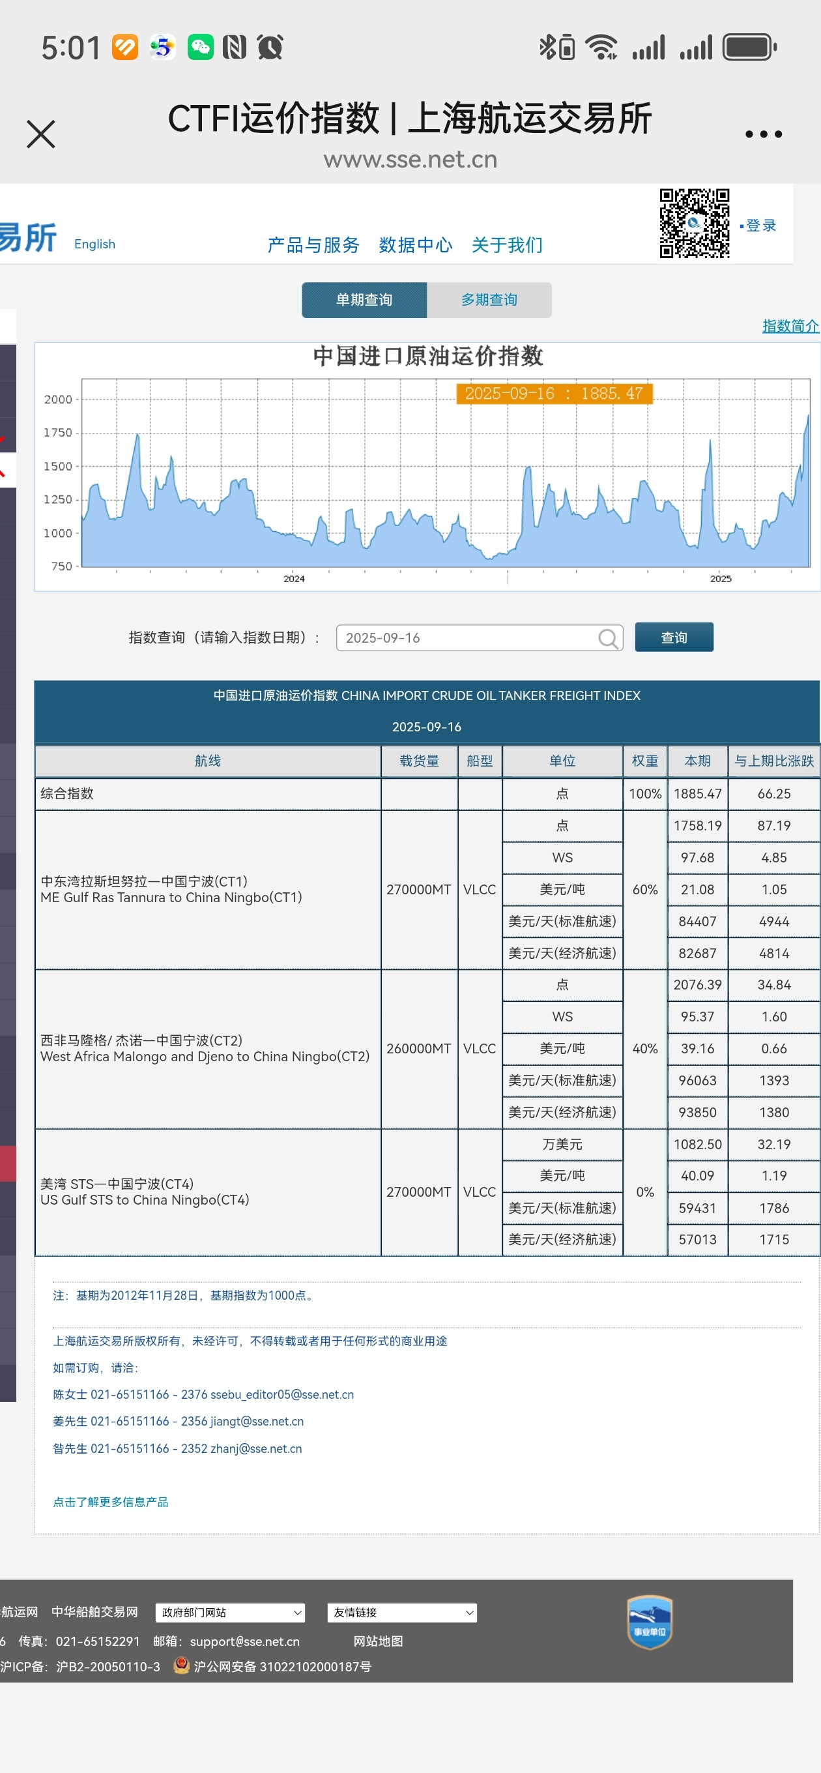
Task: Select the 综合指数 row label
Action: [x=66, y=793]
